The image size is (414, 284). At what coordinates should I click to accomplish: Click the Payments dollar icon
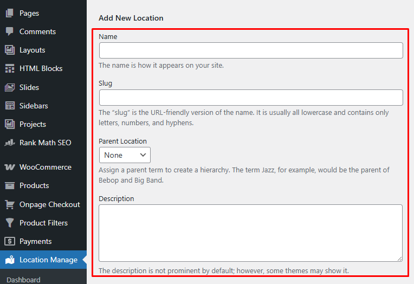(x=10, y=241)
